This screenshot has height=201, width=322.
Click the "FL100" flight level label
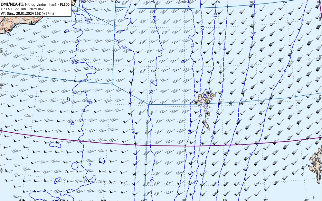65,4
